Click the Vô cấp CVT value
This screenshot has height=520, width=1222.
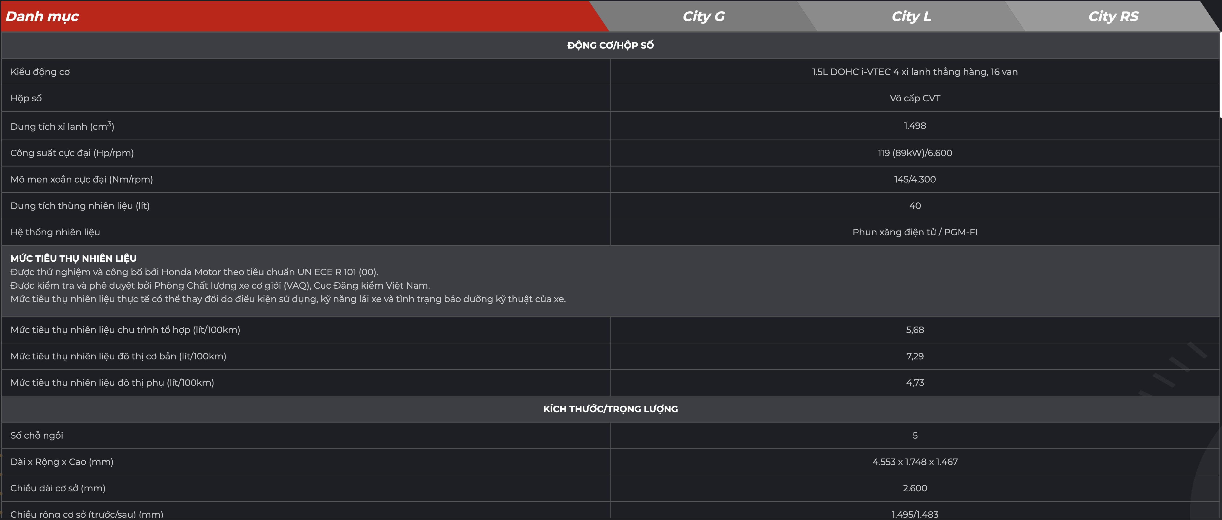[915, 99]
